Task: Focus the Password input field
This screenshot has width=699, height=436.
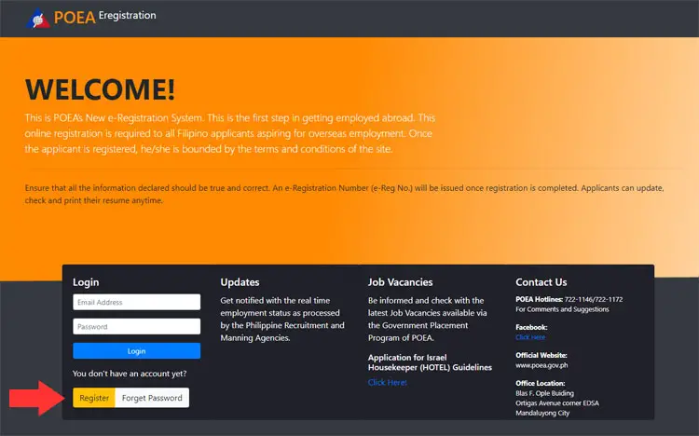Action: 136,326
